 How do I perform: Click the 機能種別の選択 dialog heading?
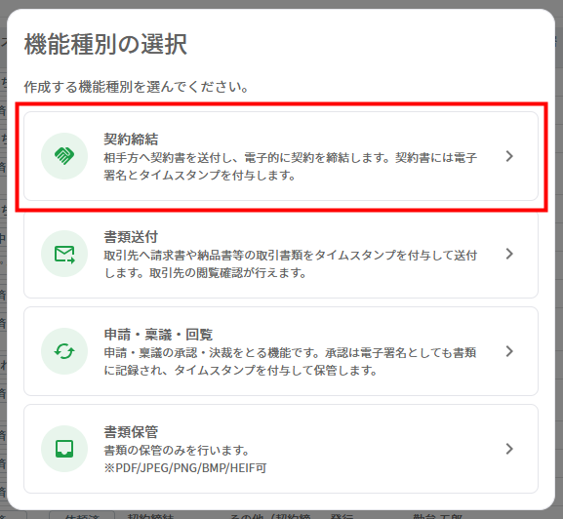105,45
